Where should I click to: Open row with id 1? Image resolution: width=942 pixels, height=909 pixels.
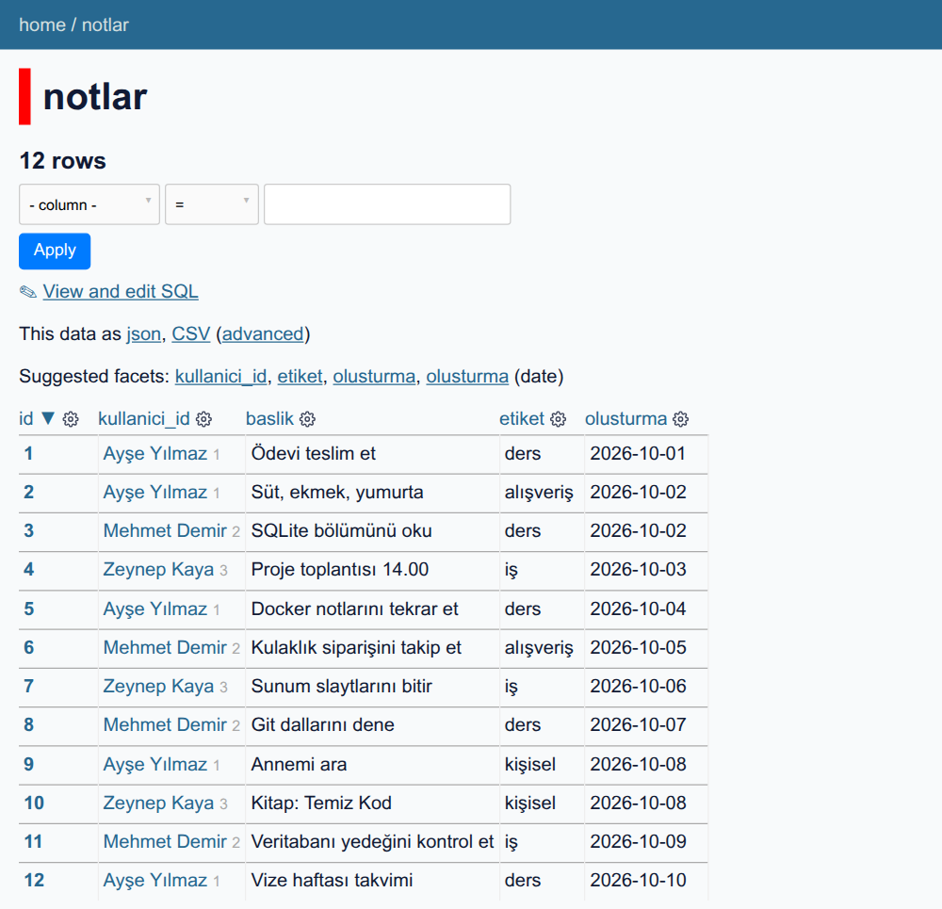(x=28, y=454)
